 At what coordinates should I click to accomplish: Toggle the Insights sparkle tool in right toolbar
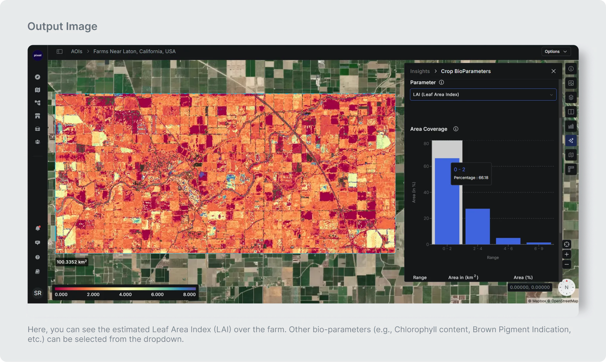click(571, 140)
